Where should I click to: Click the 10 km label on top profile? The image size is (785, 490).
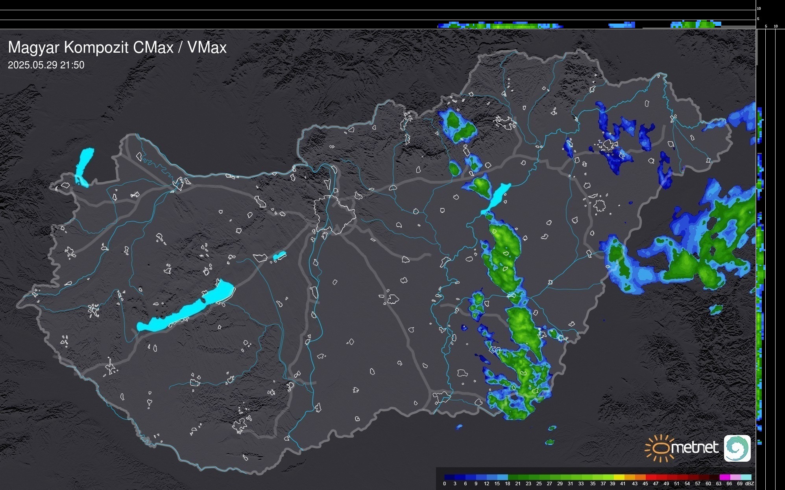pyautogui.click(x=759, y=8)
